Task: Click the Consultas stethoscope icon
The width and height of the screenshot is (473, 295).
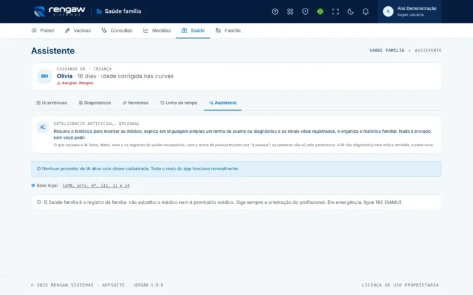Action: point(104,30)
